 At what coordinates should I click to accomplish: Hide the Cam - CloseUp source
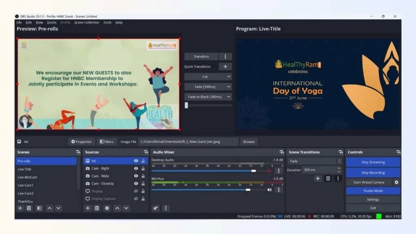(x=136, y=184)
